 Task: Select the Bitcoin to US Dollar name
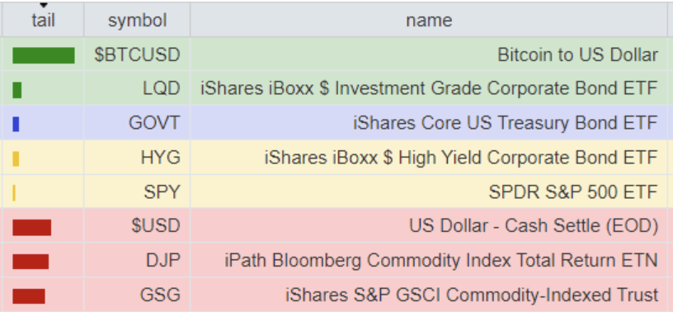(x=577, y=55)
